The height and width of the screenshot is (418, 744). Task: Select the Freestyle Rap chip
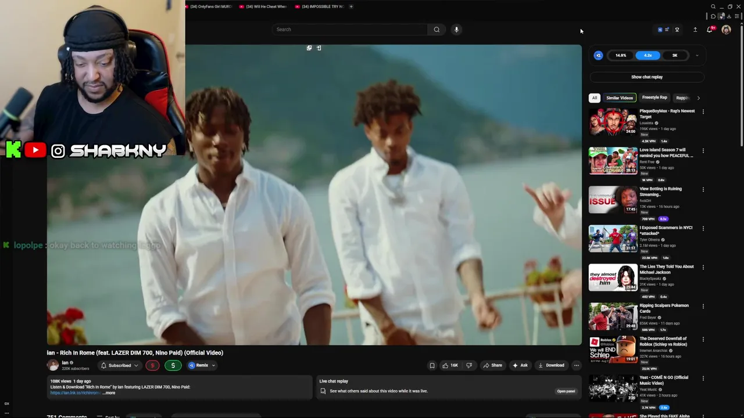[x=654, y=98]
